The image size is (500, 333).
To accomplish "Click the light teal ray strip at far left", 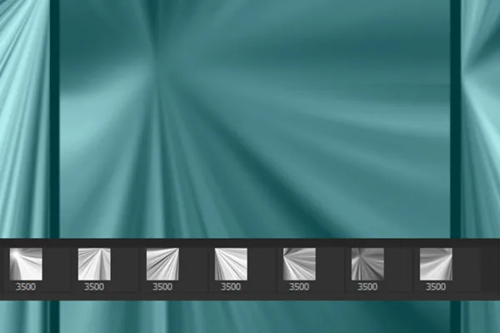I will pos(24,119).
